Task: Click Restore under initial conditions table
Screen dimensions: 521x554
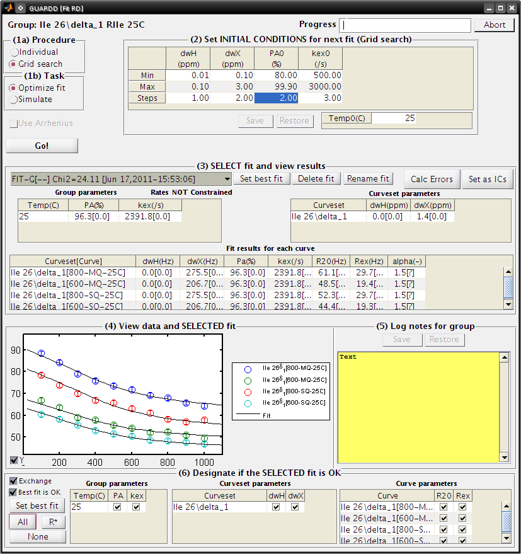Action: pos(295,121)
